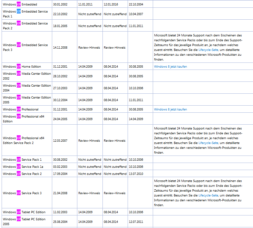This screenshot has height=228, width=253.
Task: Click date 30.01.2002 in Windows XP Embedded row
Action: tap(60, 5)
